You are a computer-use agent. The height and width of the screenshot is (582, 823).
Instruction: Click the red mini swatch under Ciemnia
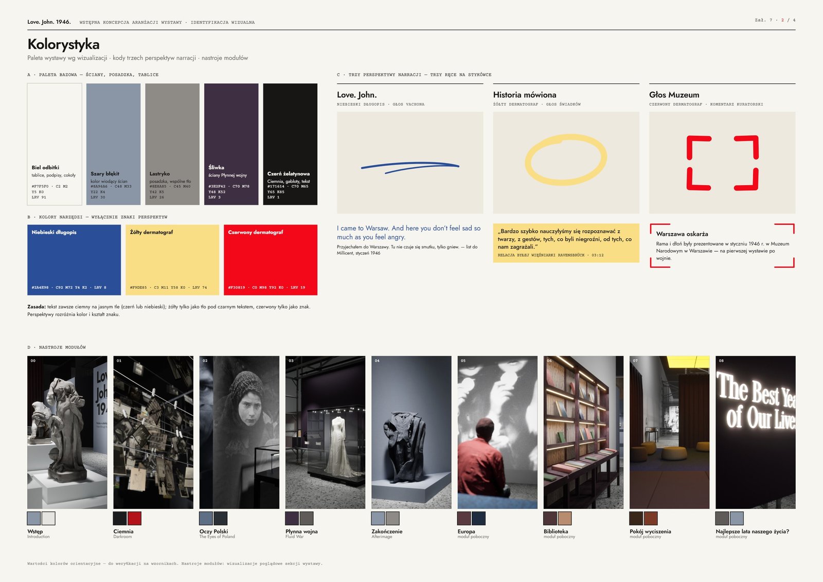134,518
